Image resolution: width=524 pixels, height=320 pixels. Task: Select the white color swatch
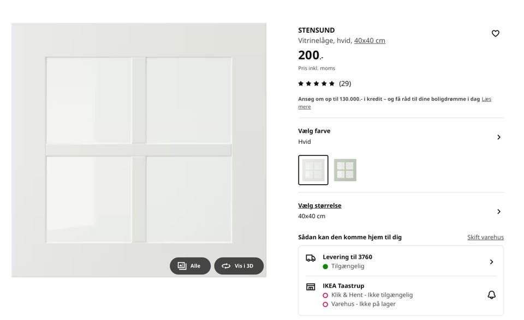click(x=313, y=170)
